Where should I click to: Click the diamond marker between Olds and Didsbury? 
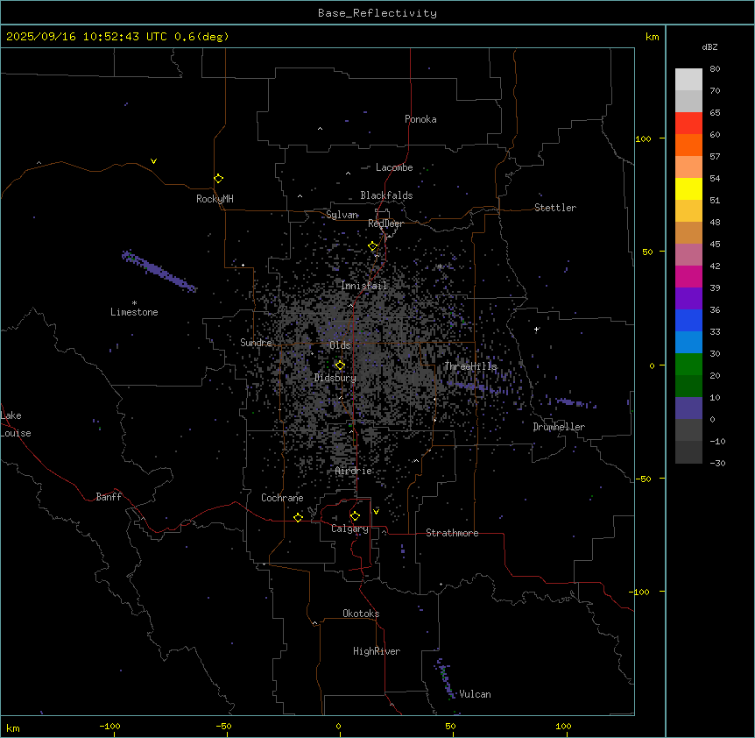(x=340, y=365)
